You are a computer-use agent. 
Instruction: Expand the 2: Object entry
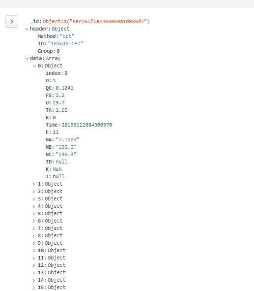(x=34, y=192)
